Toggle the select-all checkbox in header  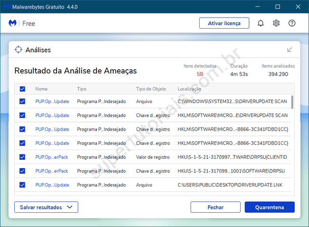22,89
